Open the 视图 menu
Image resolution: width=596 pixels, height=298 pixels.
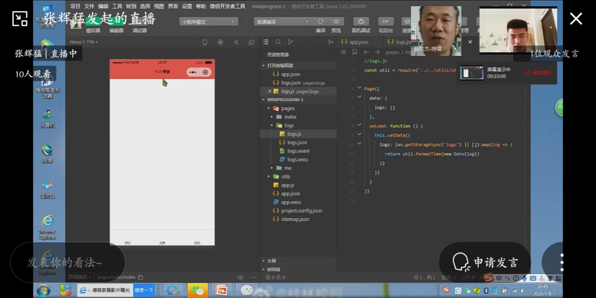pyautogui.click(x=159, y=7)
